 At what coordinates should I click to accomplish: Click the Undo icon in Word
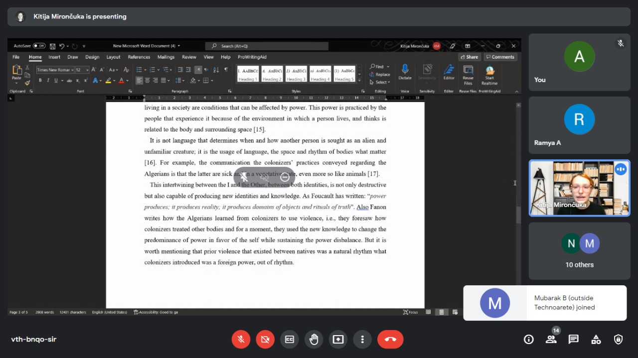(x=62, y=46)
